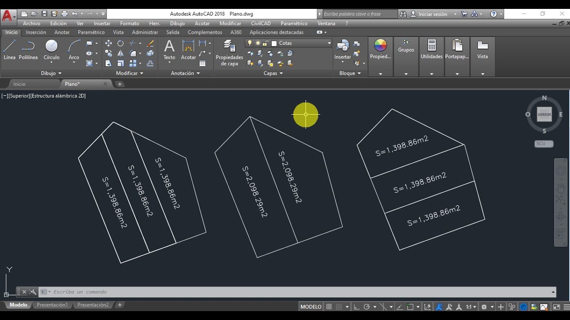Image resolution: width=570 pixels, height=320 pixels.
Task: Open the Utilidades calculator panel
Action: tap(432, 49)
